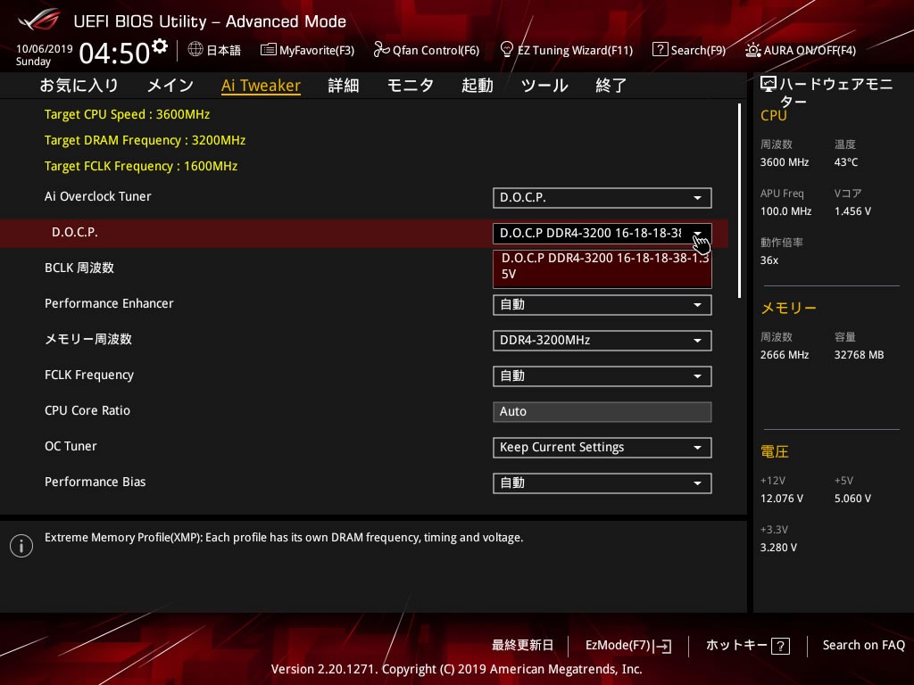Expand the OC Tuner Keep Current Settings dropdown
914x685 pixels.
pos(602,448)
